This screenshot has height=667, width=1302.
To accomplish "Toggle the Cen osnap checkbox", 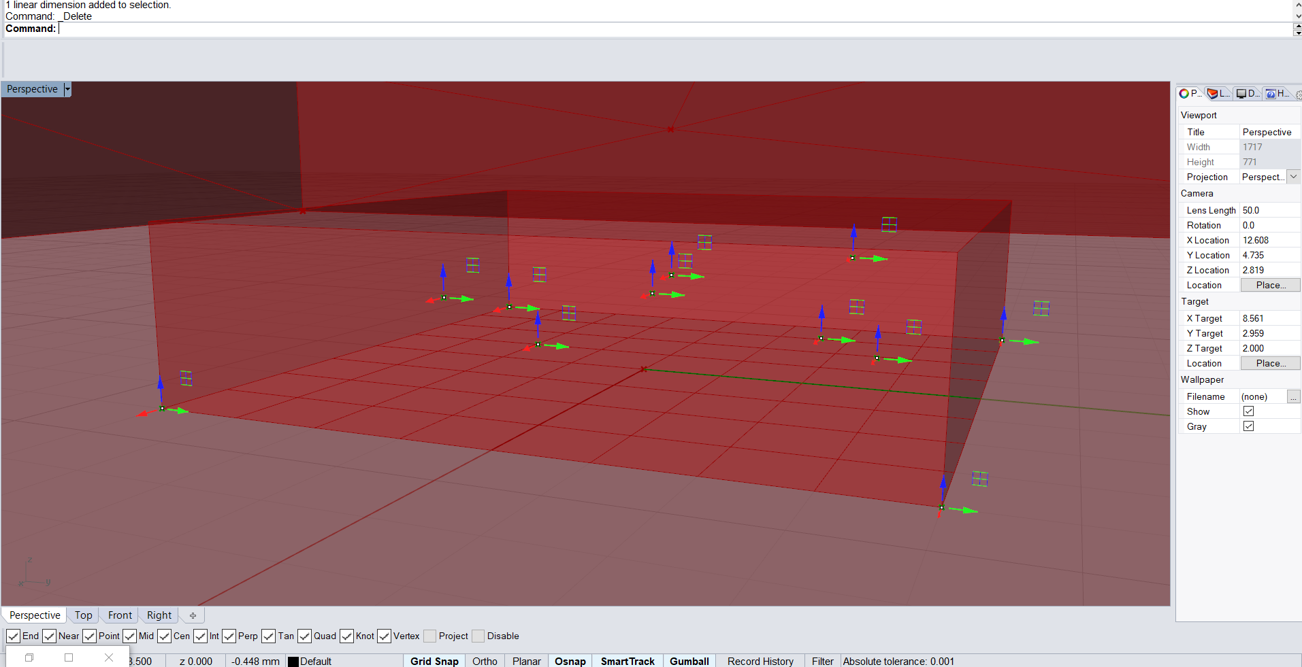I will pyautogui.click(x=164, y=636).
